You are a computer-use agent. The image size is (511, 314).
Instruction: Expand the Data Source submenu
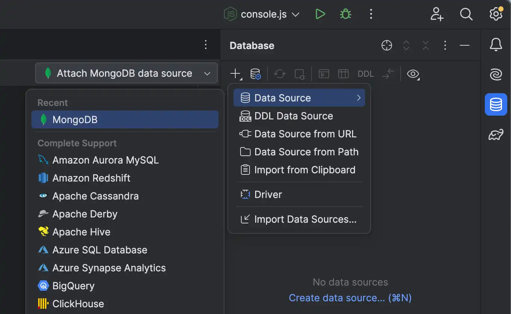(x=299, y=98)
